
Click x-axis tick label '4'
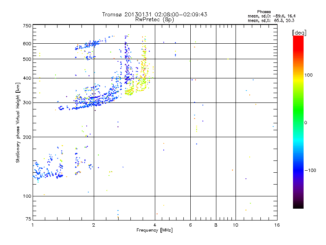click(155, 225)
